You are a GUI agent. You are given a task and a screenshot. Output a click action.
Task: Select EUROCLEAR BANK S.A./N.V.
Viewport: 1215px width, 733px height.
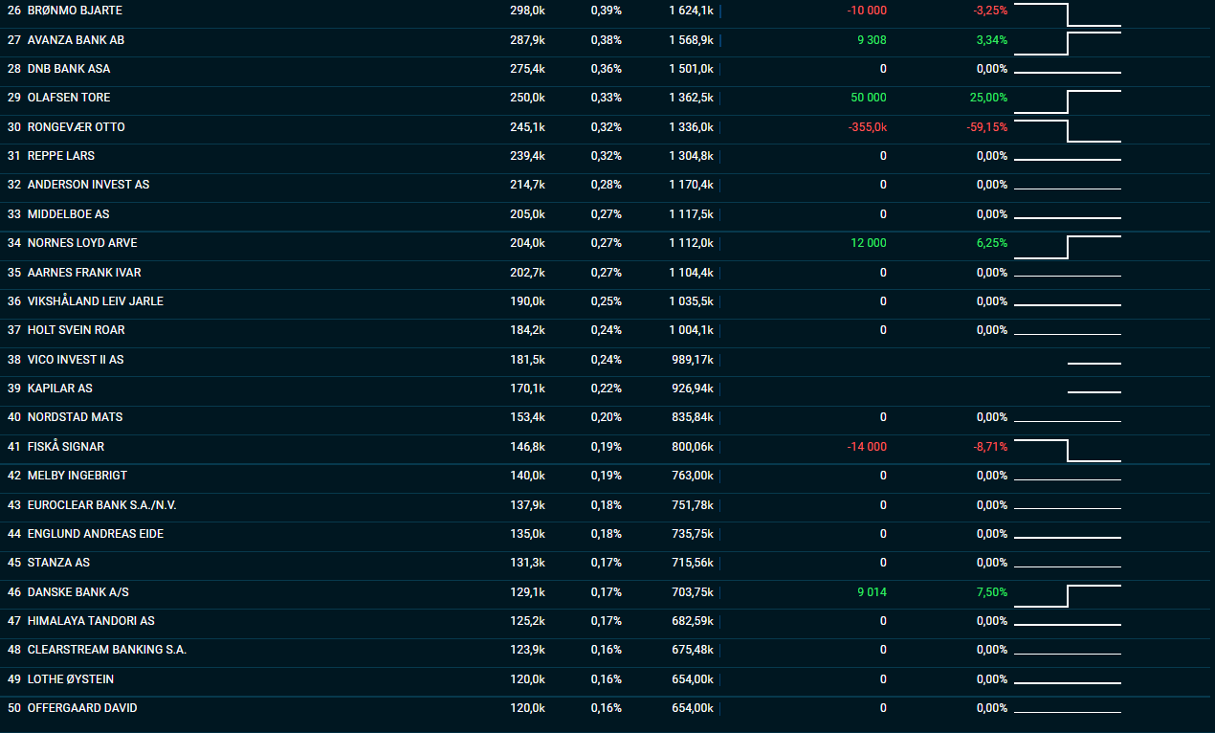coord(102,505)
